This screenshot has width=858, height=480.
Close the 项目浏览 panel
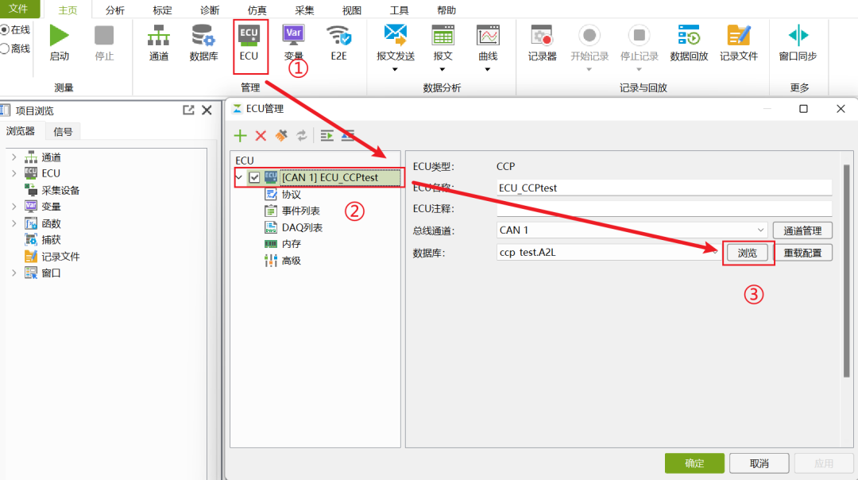pyautogui.click(x=207, y=110)
